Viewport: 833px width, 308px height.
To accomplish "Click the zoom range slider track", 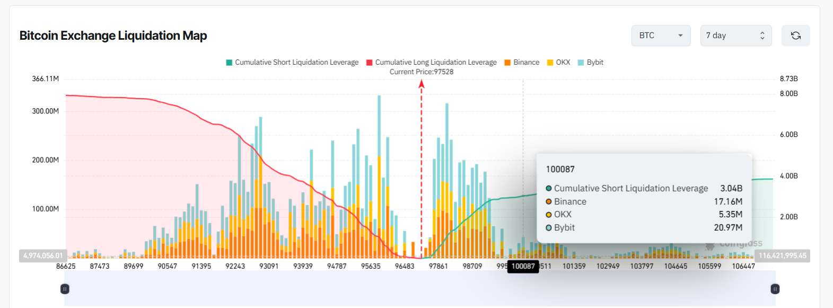I will click(x=419, y=289).
